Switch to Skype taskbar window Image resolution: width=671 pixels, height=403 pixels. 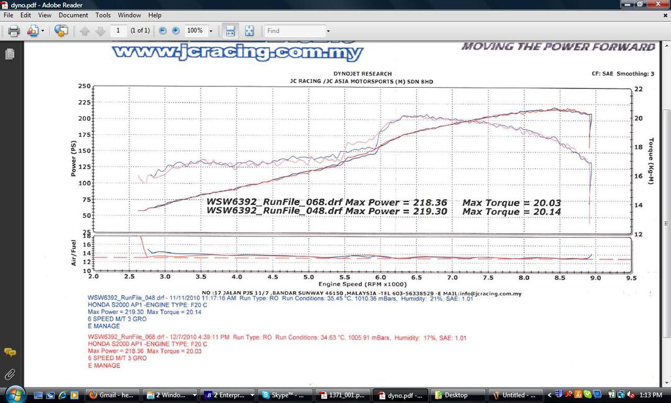[x=284, y=395]
